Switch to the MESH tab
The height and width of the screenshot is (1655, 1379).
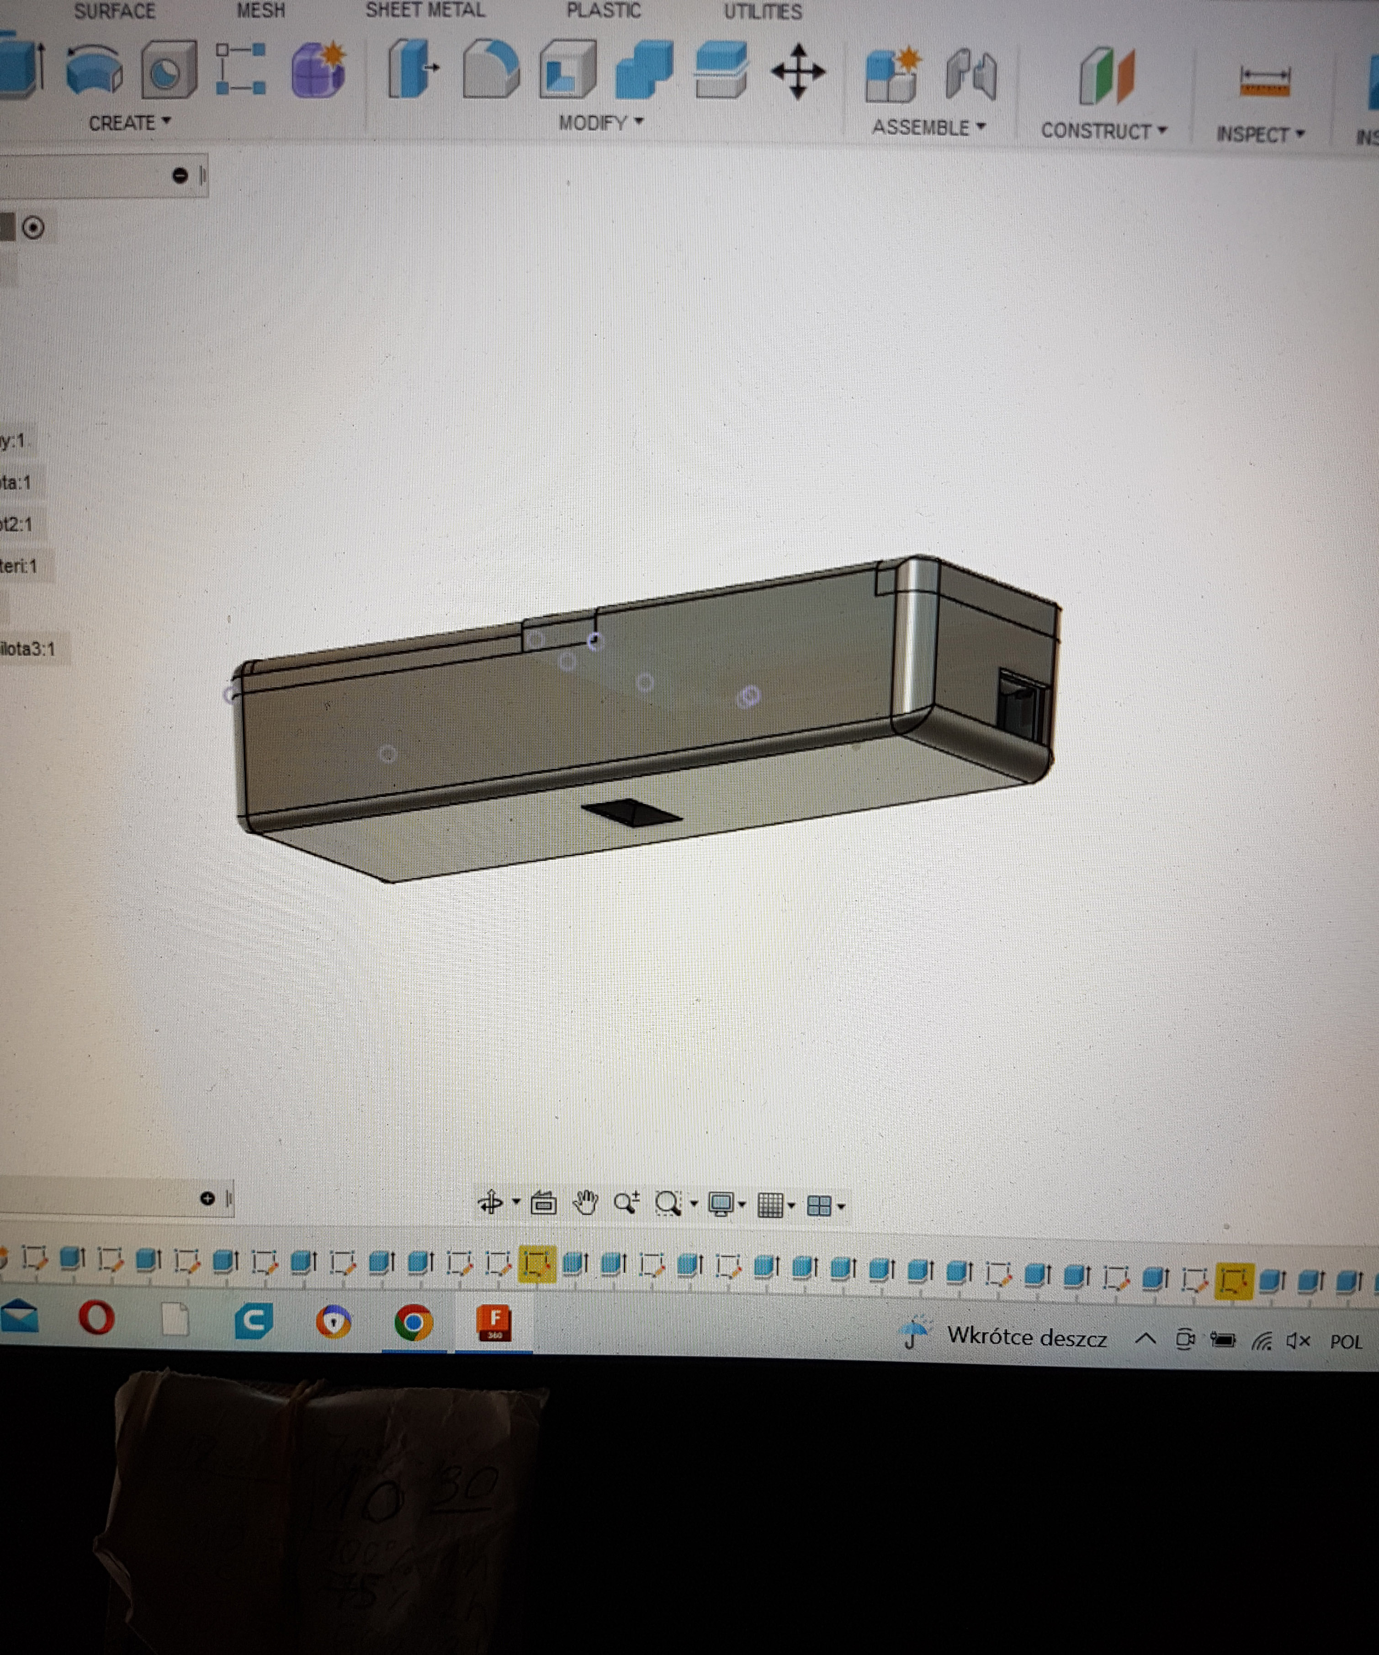[261, 11]
